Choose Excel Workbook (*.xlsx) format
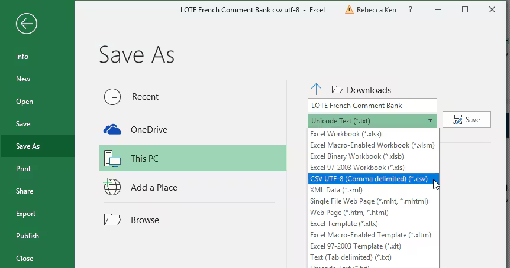The height and width of the screenshot is (268, 510). click(x=373, y=134)
